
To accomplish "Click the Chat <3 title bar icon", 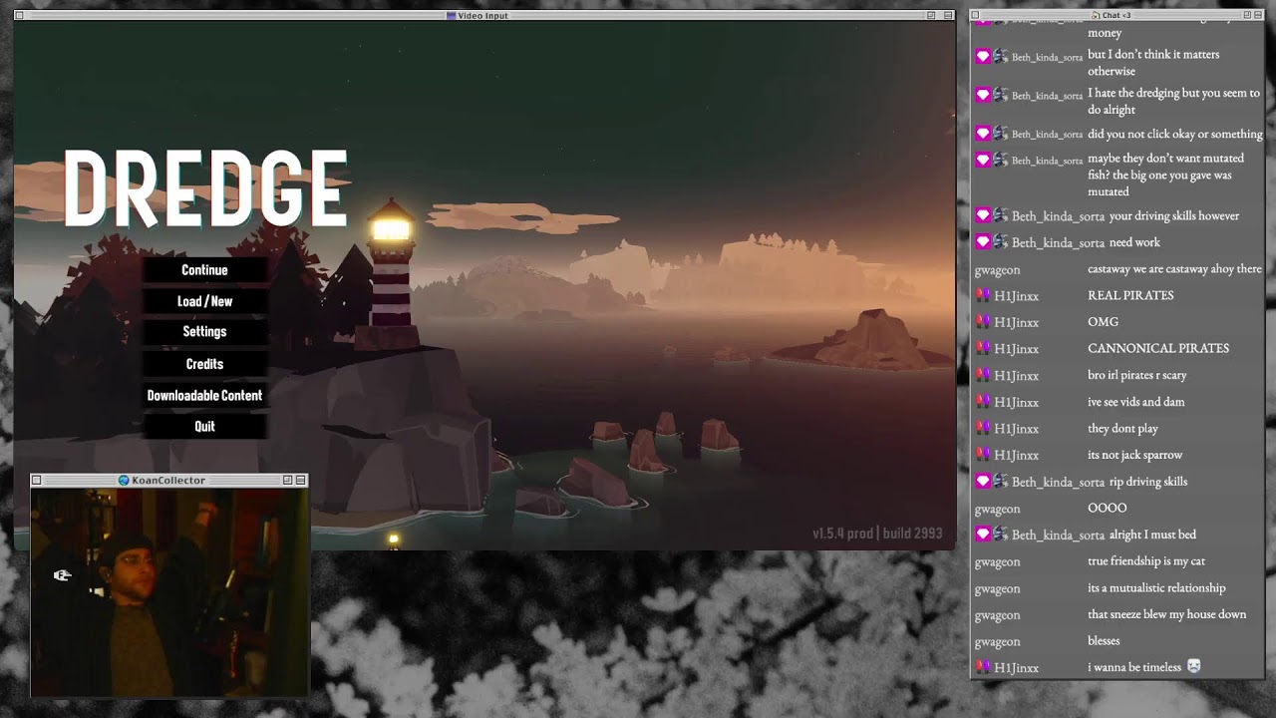I will [1096, 16].
